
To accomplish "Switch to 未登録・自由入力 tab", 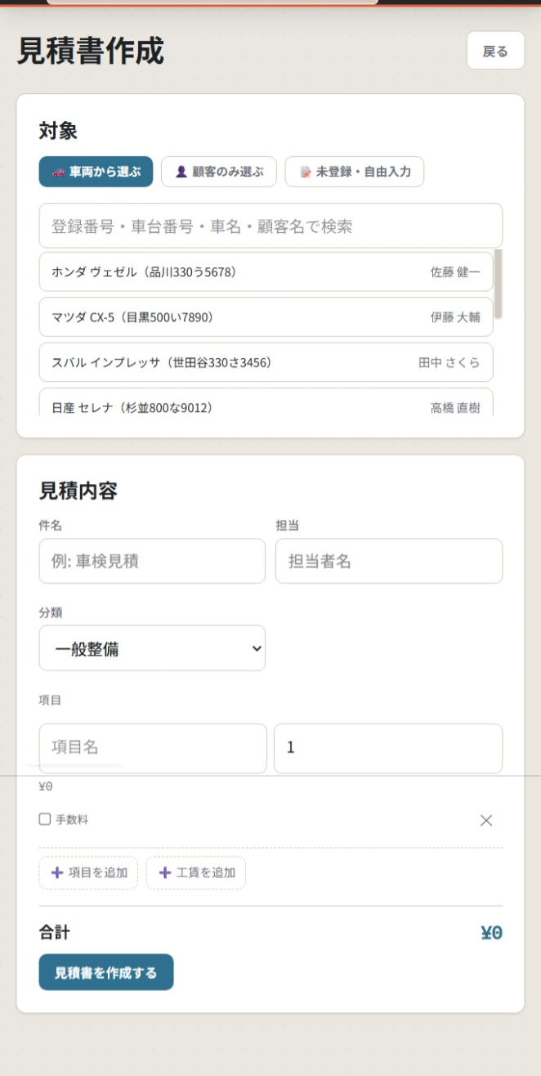I will [x=355, y=172].
